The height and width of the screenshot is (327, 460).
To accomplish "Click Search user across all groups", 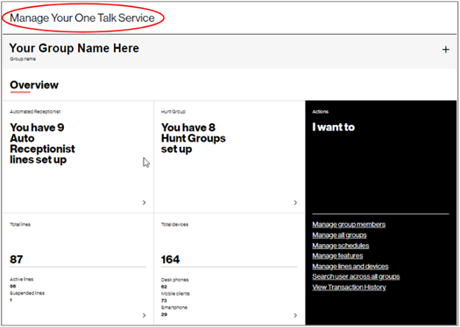I will click(356, 276).
